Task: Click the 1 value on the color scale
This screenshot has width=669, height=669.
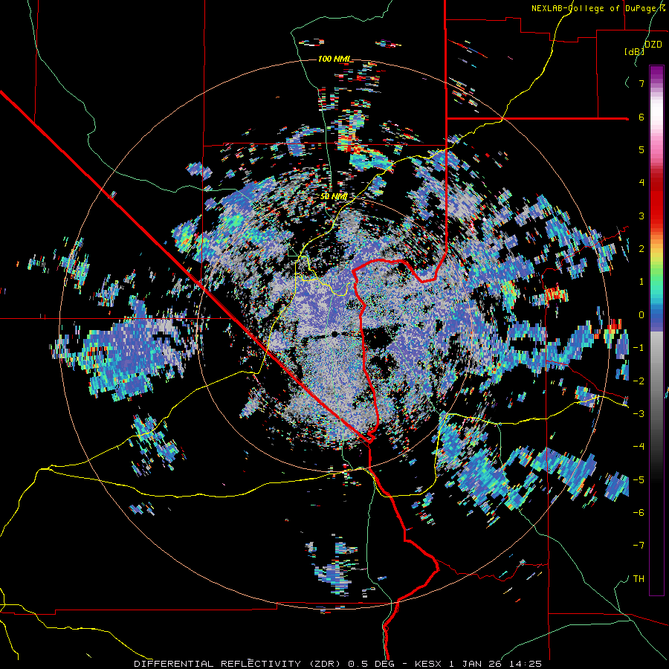Action: coord(641,282)
